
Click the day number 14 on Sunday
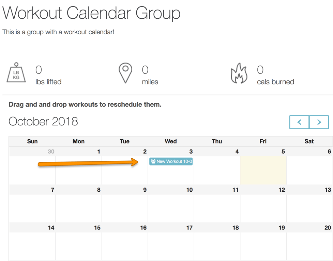coord(51,228)
